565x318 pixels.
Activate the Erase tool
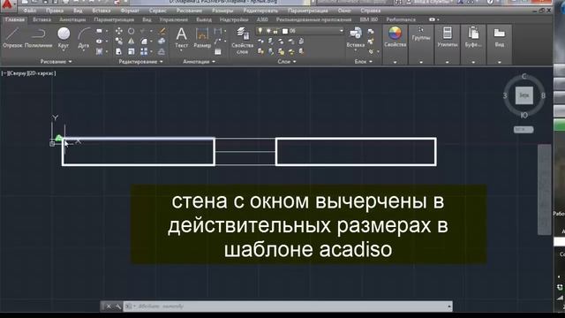pyautogui.click(x=162, y=32)
